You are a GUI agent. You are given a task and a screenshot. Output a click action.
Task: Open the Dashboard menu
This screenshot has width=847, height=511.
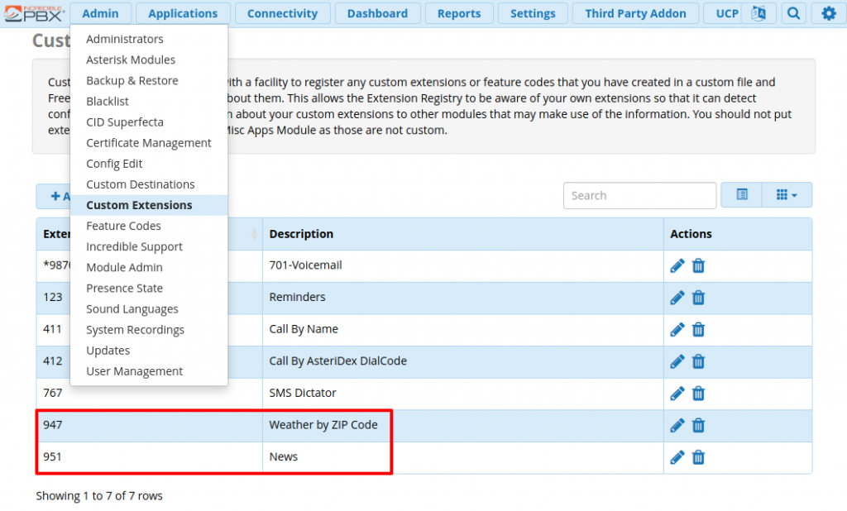[377, 13]
